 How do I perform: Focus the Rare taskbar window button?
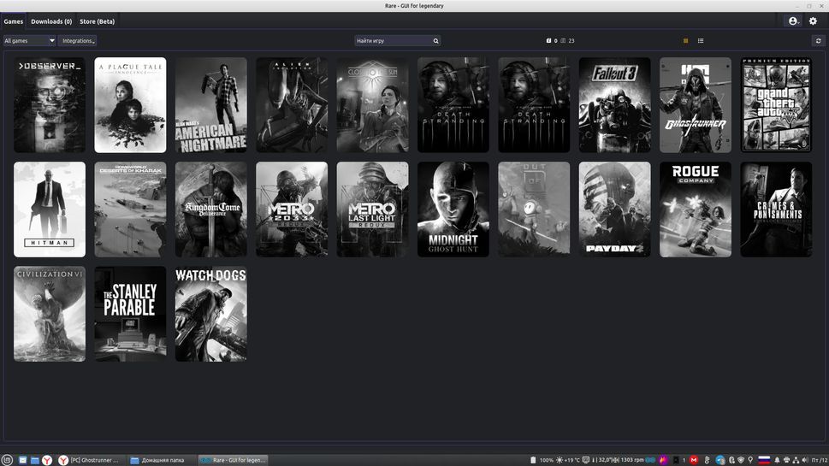point(234,460)
